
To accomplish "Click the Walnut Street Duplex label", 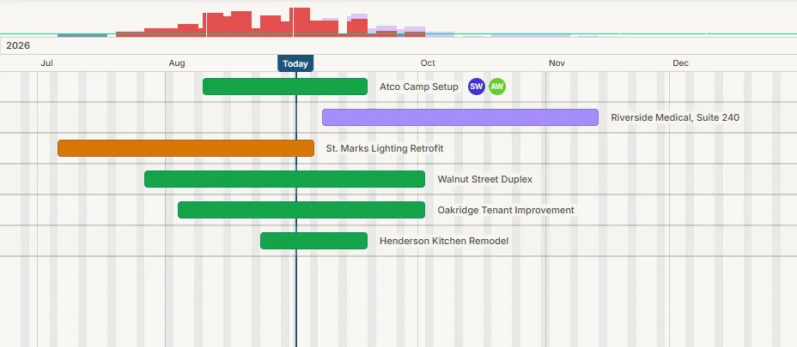I will (485, 179).
